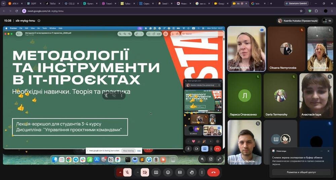Click Telegram icon in shared dock
Screen dimensions: 336x180
coord(76,160)
